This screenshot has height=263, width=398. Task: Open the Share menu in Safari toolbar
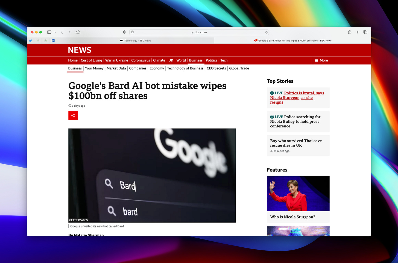[350, 32]
